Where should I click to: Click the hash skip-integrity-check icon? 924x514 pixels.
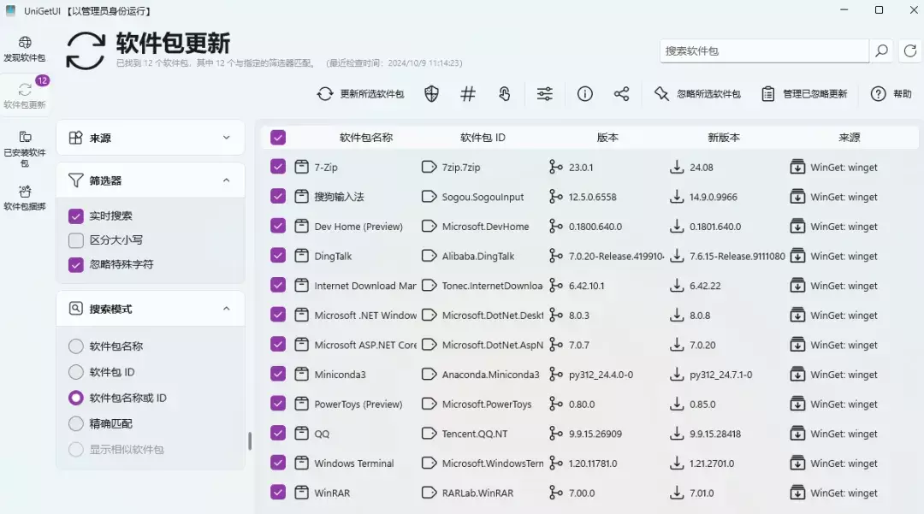[x=468, y=93]
